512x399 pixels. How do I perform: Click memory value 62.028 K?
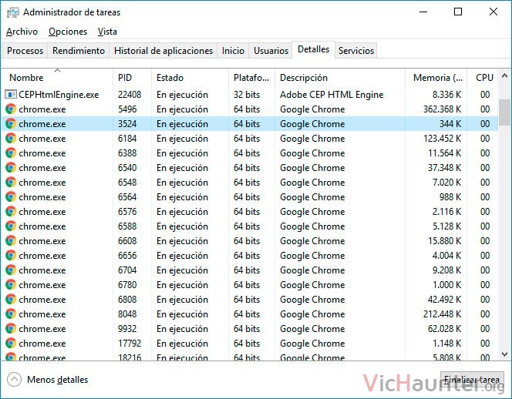(x=445, y=329)
